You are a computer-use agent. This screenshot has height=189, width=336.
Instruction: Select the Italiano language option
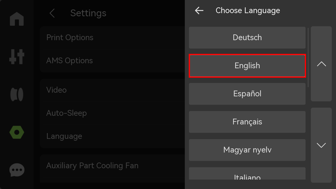(247, 174)
